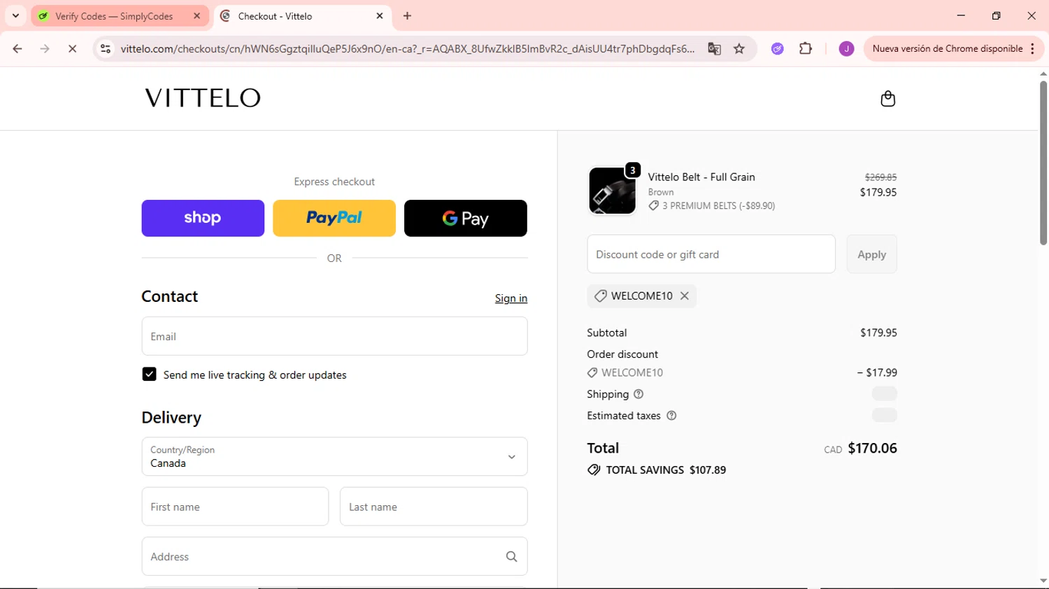The image size is (1049, 589).
Task: Click the browser URL address bar
Action: (x=407, y=49)
